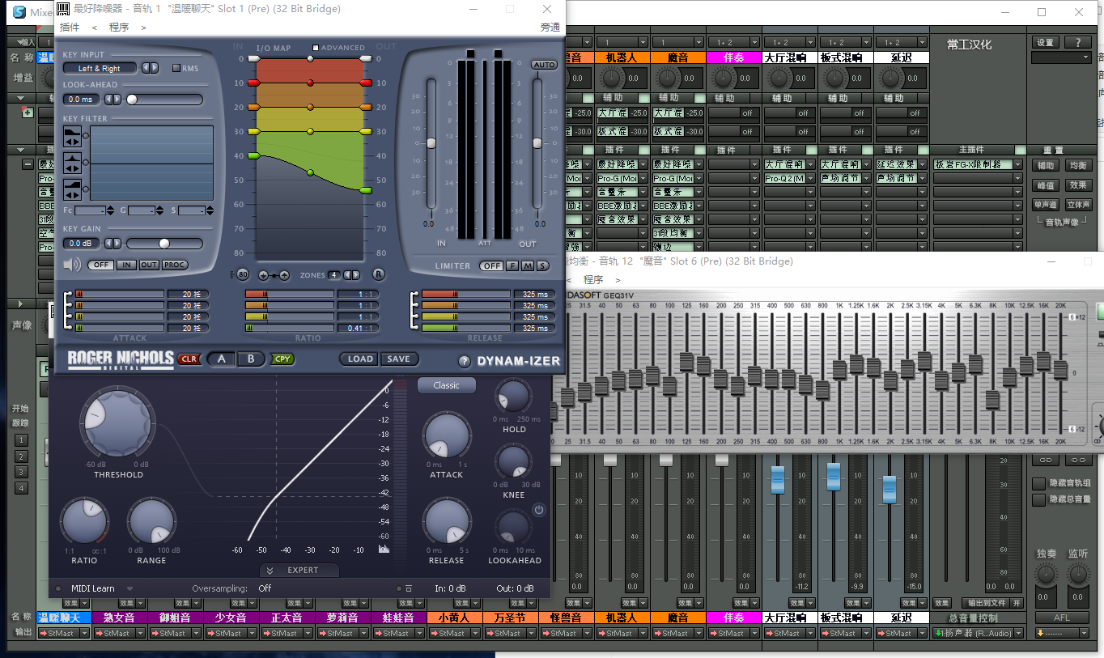Click the Key Gain slider
The image size is (1104, 658).
(163, 243)
